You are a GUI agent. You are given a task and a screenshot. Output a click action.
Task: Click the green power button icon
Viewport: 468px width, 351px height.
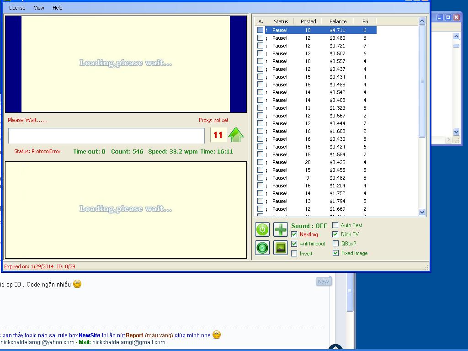click(262, 229)
